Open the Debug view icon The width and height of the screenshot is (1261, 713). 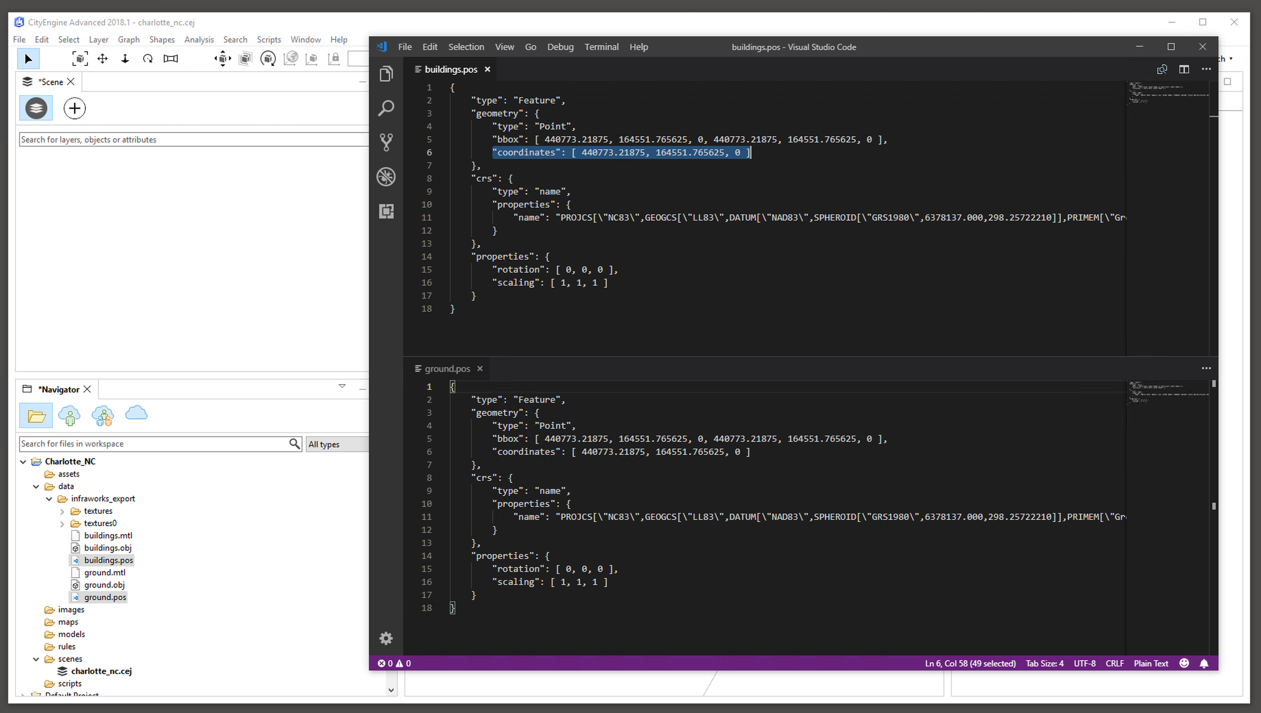click(x=386, y=176)
